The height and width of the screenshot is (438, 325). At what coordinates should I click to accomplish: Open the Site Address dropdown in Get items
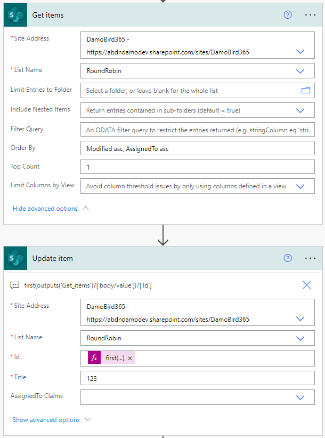click(300, 52)
